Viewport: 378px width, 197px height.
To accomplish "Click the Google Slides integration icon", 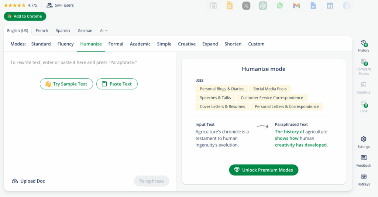I will tap(230, 6).
